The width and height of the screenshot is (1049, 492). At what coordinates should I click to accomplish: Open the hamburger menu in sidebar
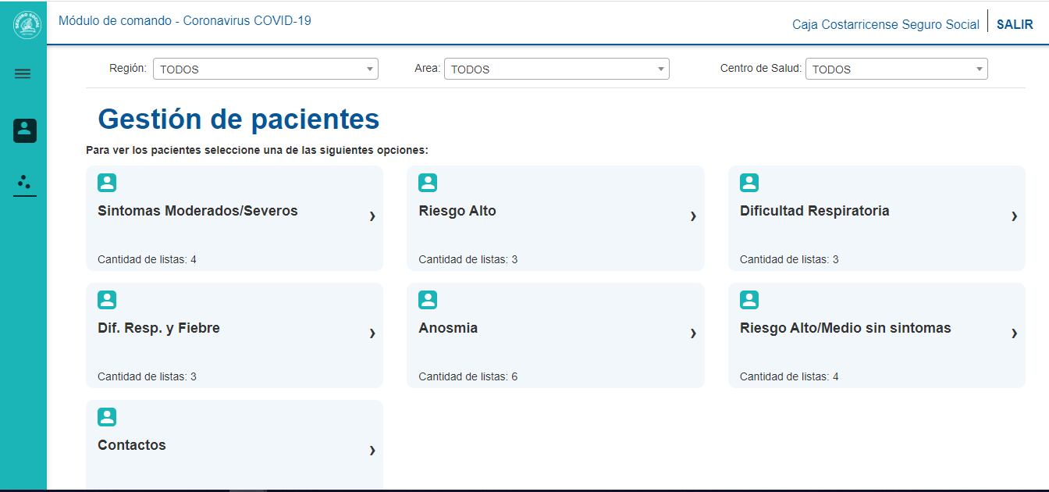[23, 74]
